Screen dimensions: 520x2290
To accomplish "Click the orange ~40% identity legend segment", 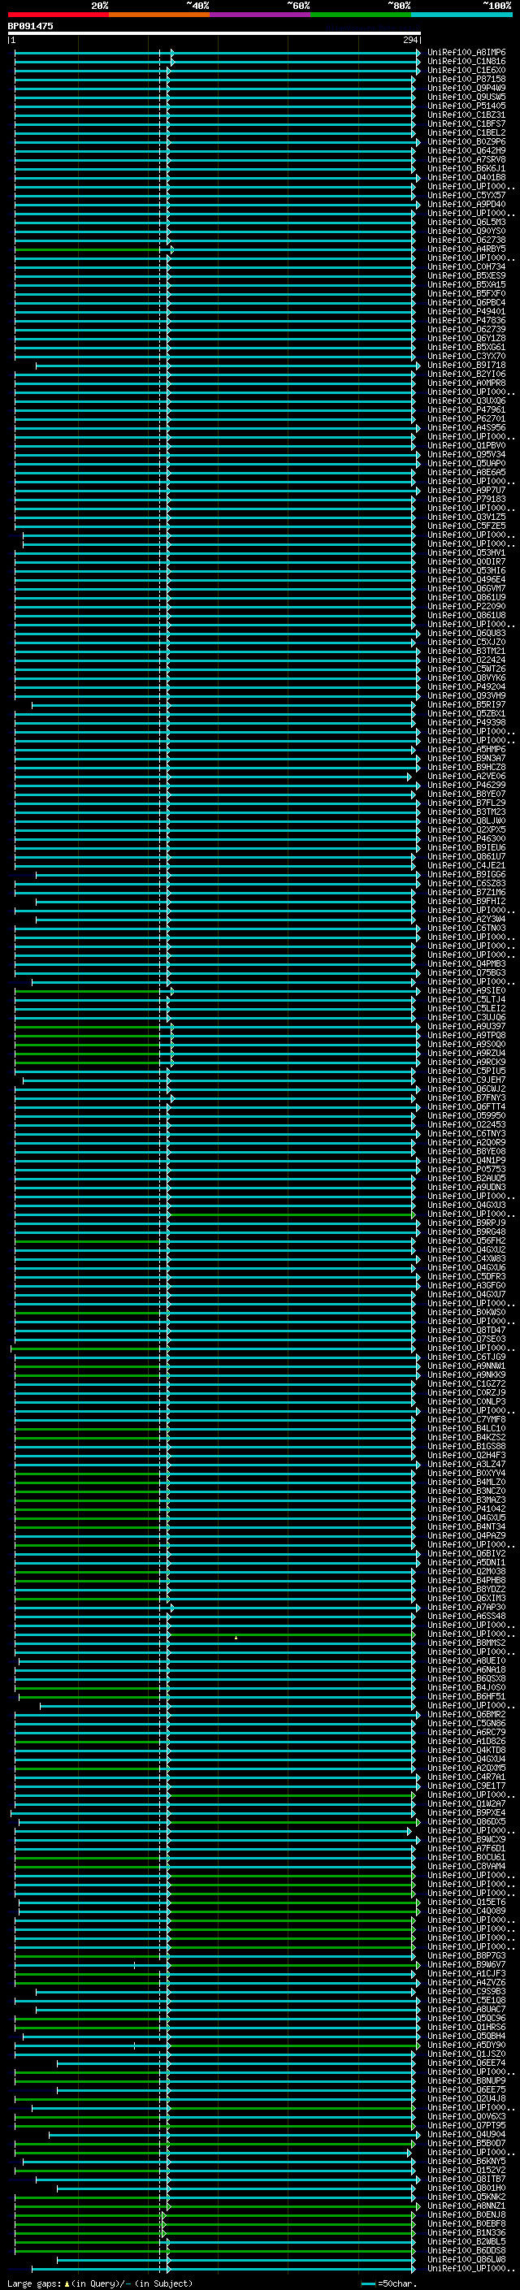I will point(159,15).
